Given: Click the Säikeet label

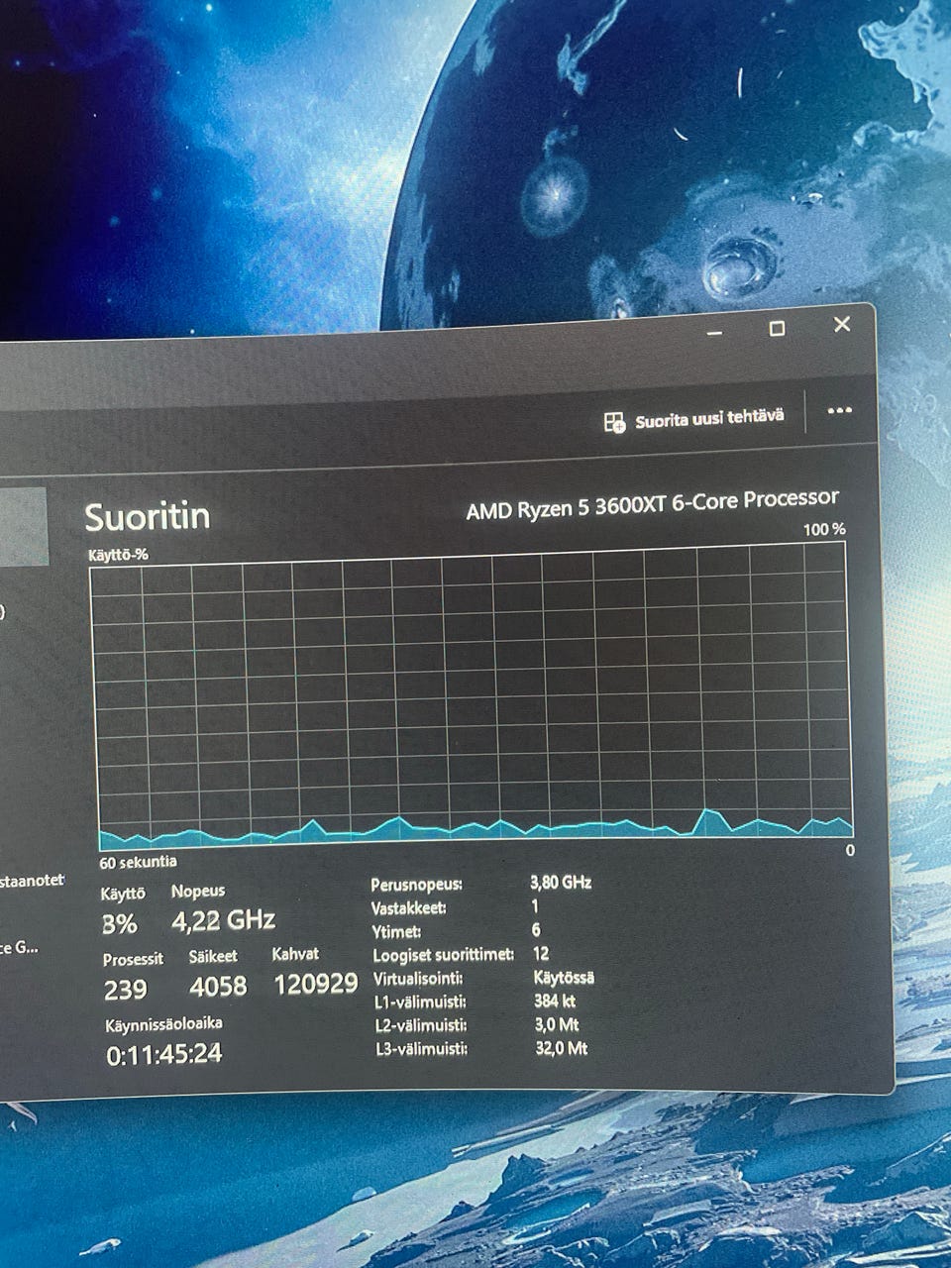Looking at the screenshot, I should [x=213, y=957].
